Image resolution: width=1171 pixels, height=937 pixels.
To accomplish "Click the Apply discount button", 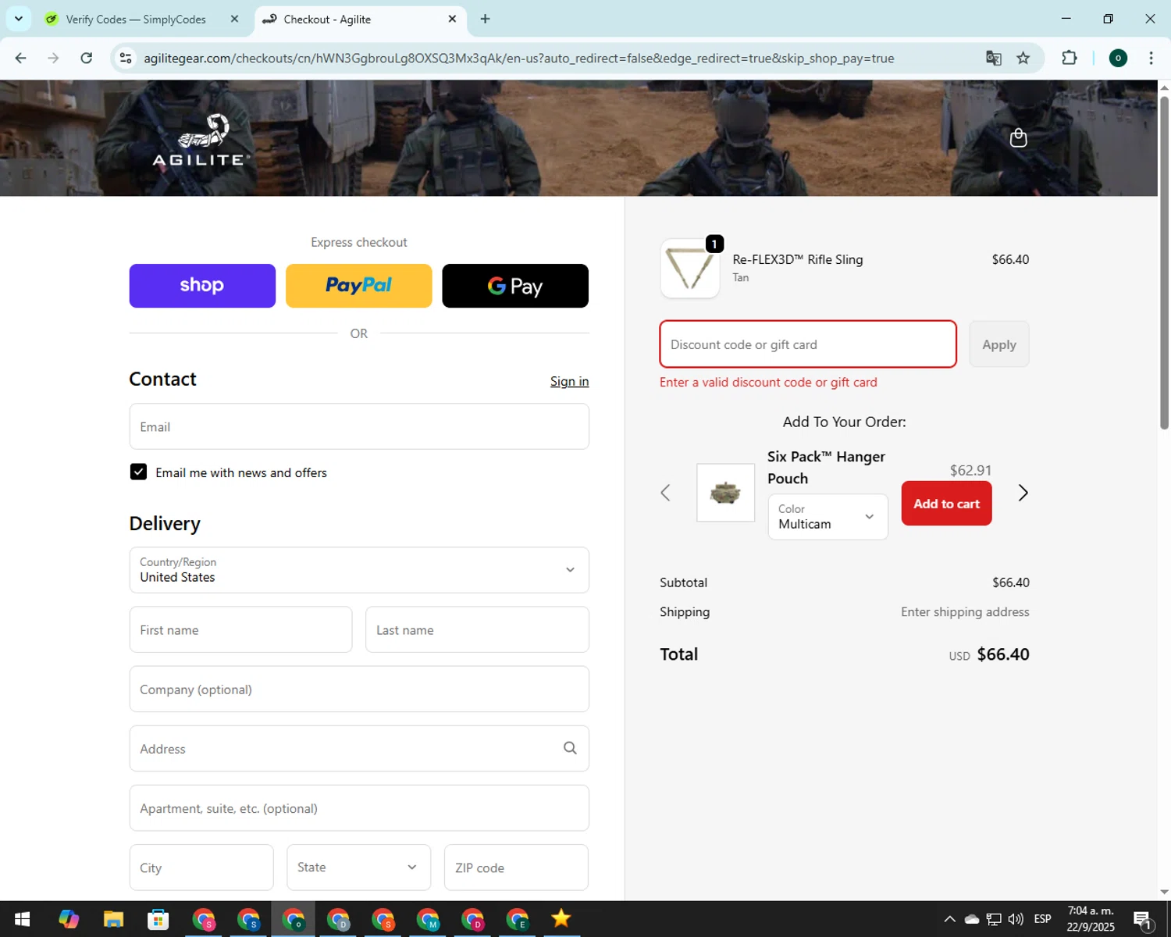I will click(998, 344).
